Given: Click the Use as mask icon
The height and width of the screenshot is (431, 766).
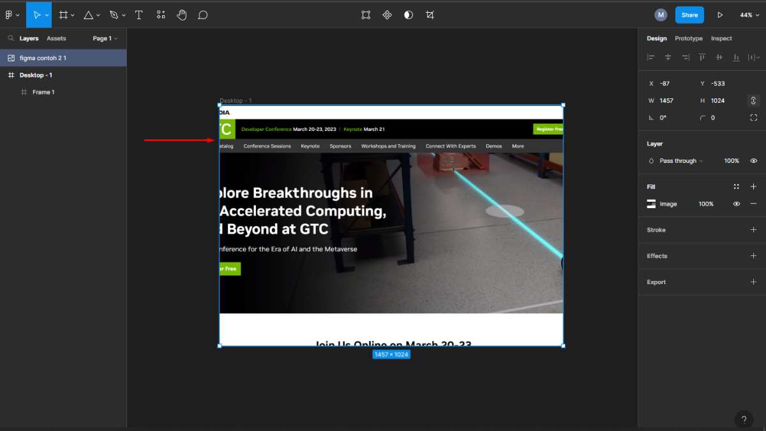Looking at the screenshot, I should coord(409,15).
